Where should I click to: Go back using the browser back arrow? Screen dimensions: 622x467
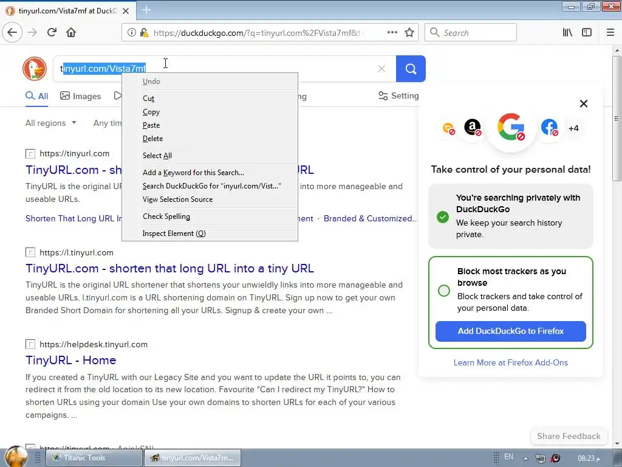click(12, 32)
